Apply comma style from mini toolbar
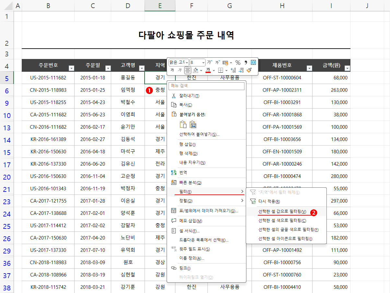Screen dimensions: 390x293 click(246, 63)
